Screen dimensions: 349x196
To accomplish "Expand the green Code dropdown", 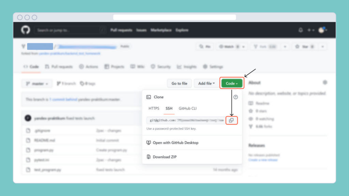I will [x=232, y=83].
